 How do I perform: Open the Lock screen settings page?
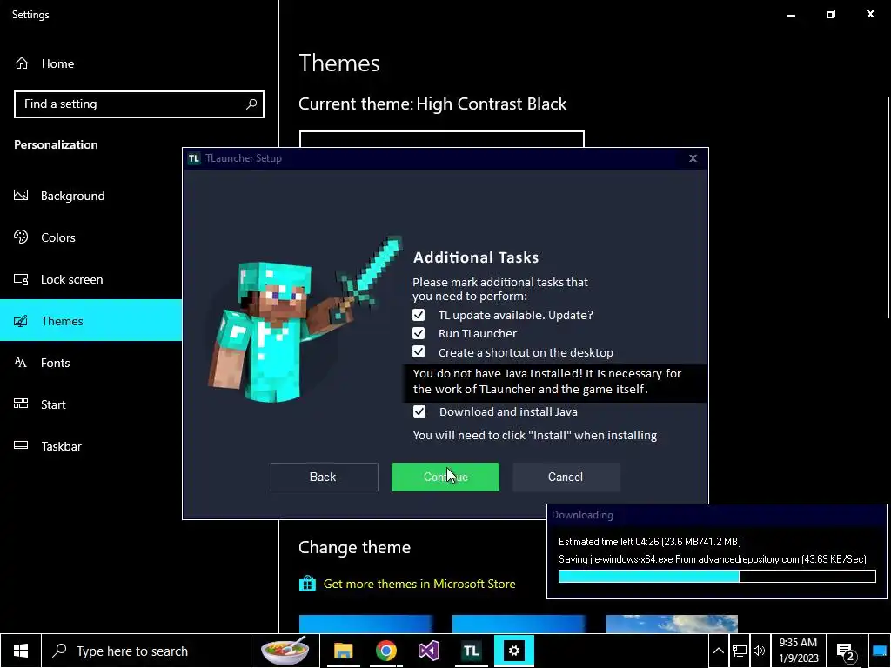90,279
